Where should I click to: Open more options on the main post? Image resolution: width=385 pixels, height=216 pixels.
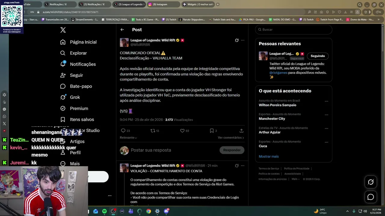[243, 40]
